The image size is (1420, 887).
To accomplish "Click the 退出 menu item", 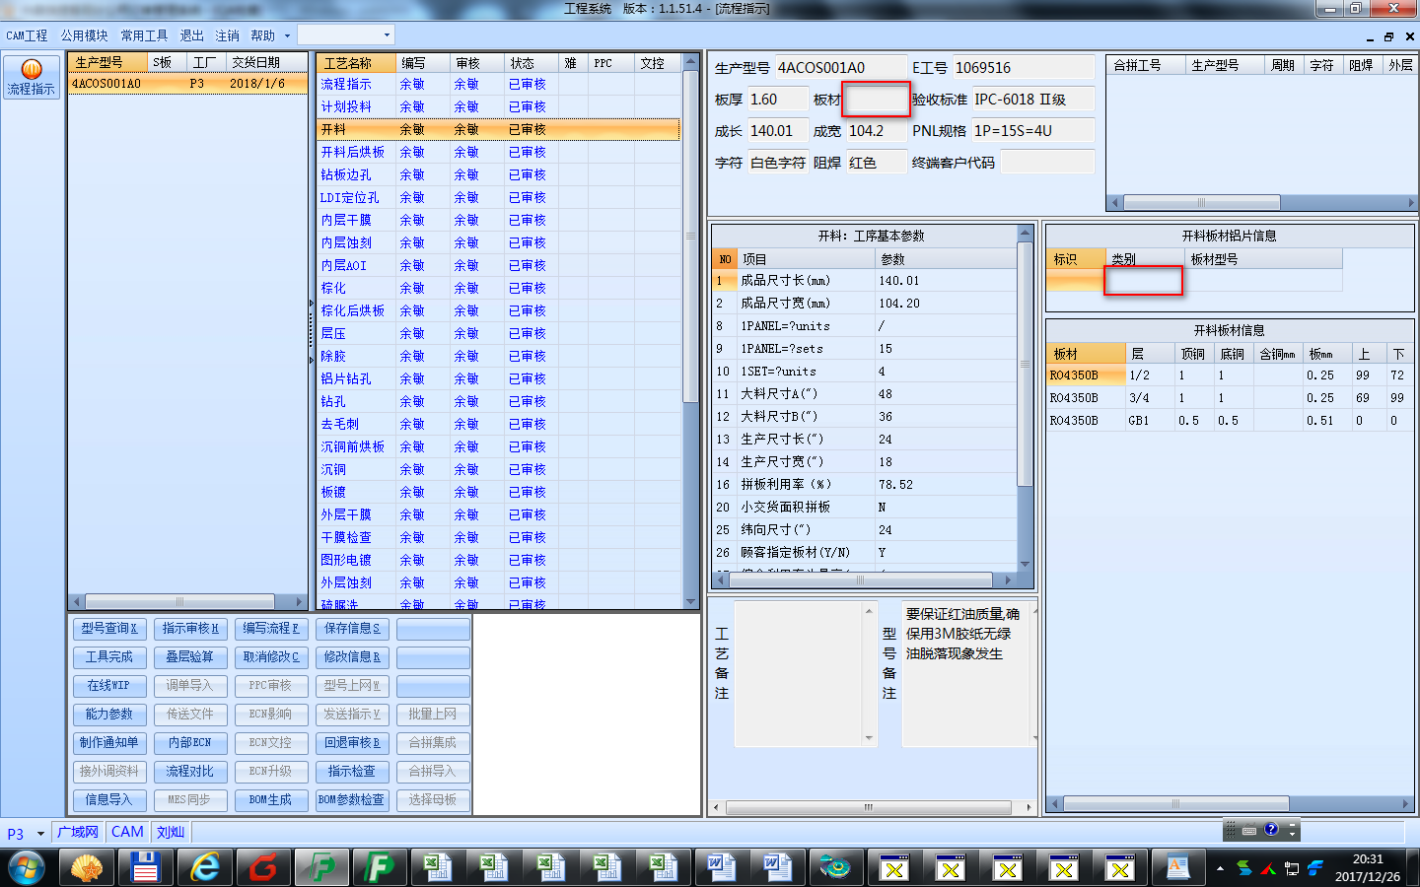I will pyautogui.click(x=191, y=35).
